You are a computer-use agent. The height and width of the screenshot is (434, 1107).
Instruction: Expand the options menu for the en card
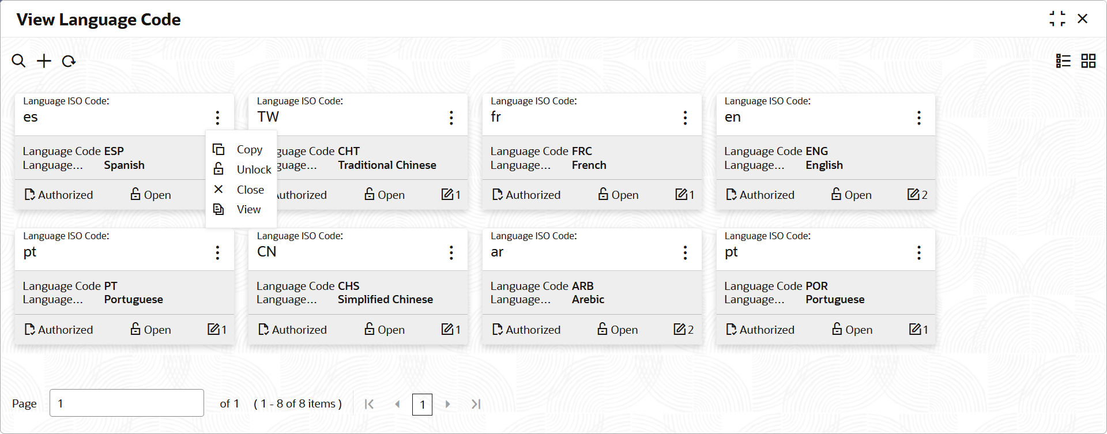tap(918, 118)
